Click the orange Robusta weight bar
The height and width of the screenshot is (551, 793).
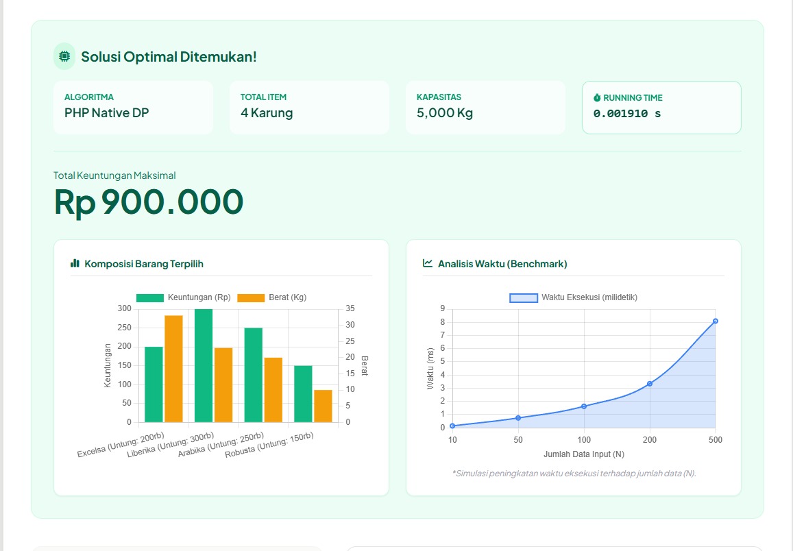pos(323,406)
